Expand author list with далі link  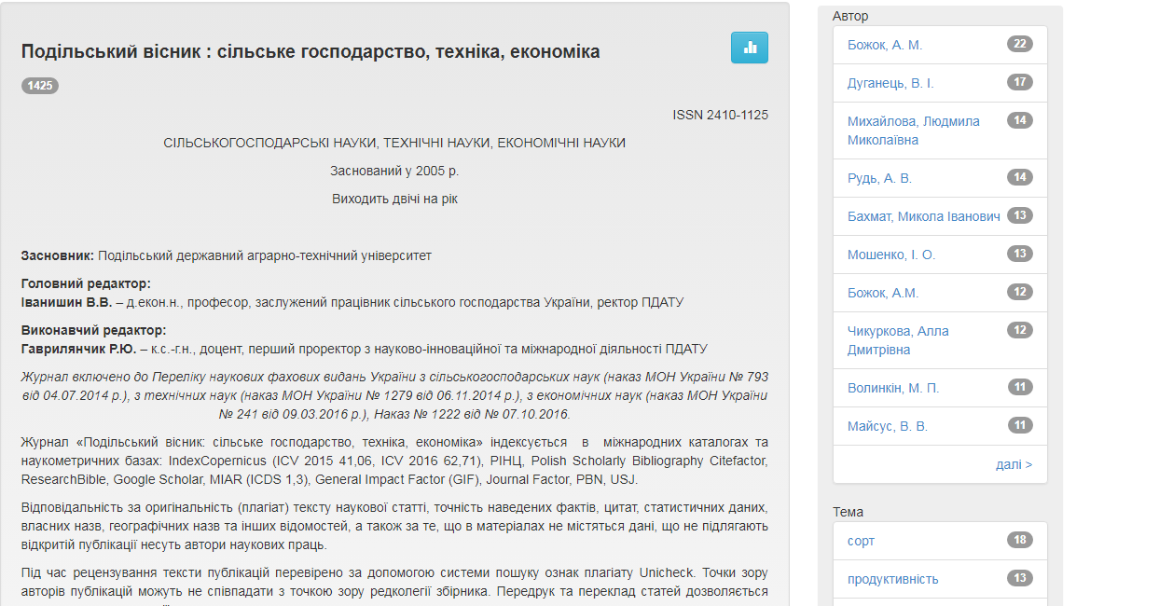1014,464
